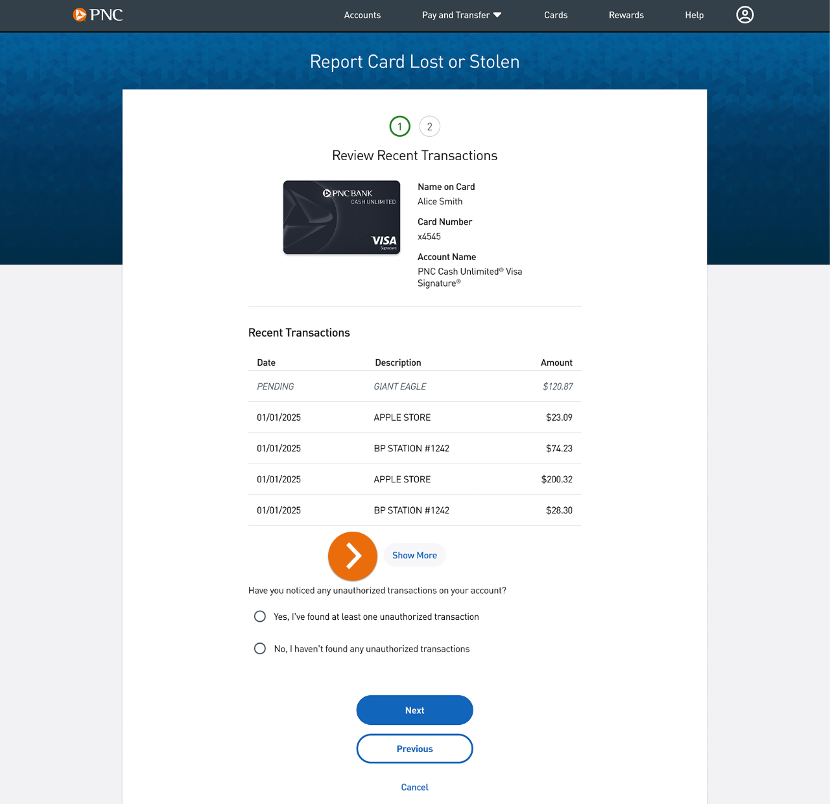Select the $74.23 amount
830x804 pixels.
pos(559,449)
